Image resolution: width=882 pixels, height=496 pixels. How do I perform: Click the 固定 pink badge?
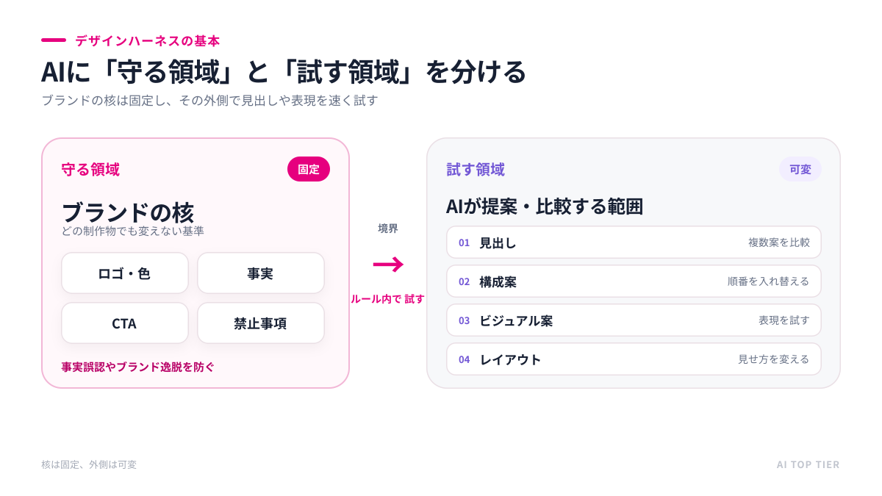(309, 169)
